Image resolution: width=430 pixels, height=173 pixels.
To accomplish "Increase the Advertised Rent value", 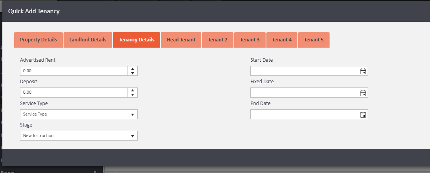I will point(133,69).
